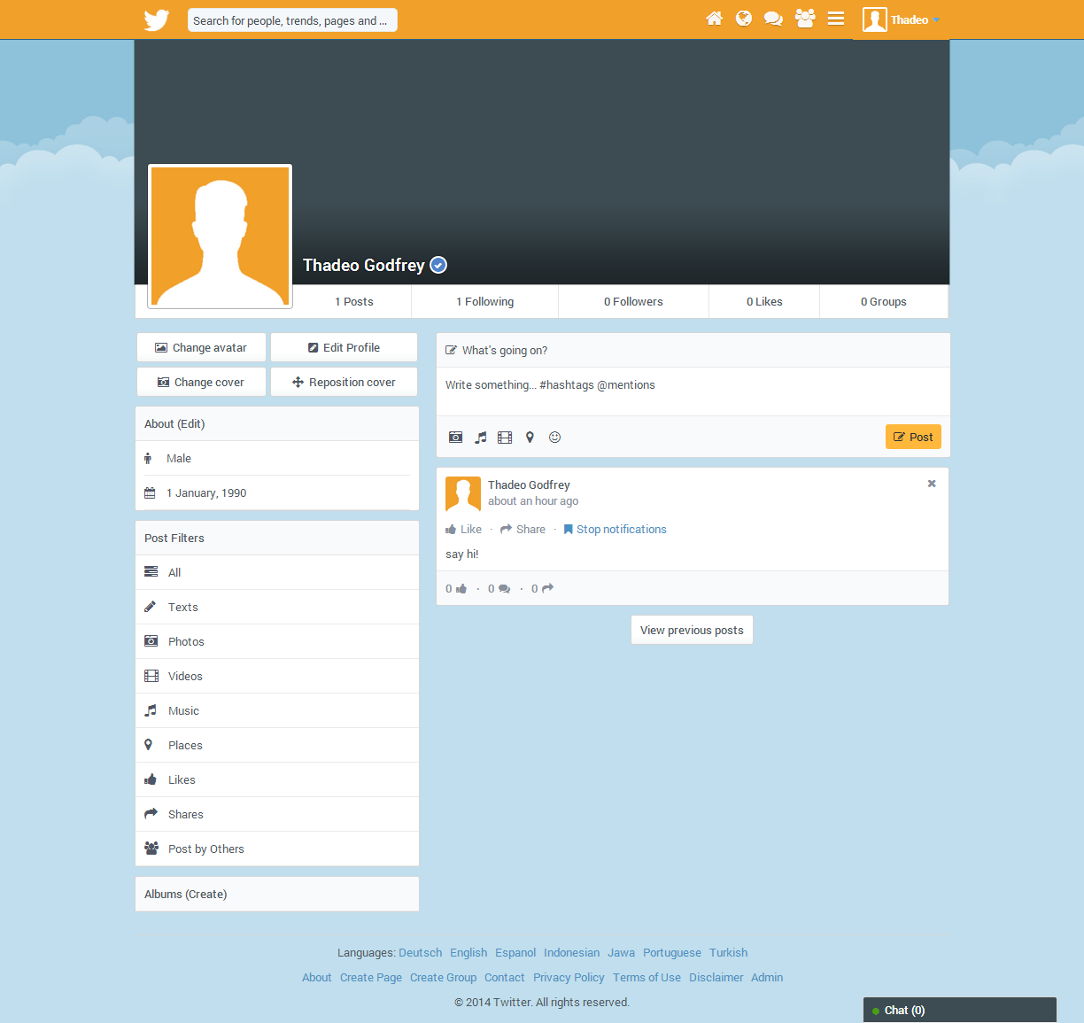
Task: Add music with the note icon in composer
Action: (x=481, y=438)
